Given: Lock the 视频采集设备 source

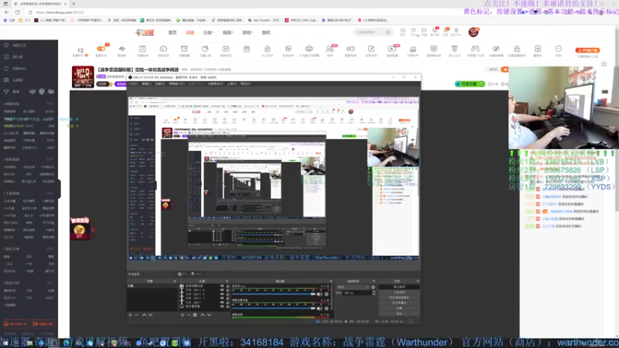Looking at the screenshot, I should [227, 286].
